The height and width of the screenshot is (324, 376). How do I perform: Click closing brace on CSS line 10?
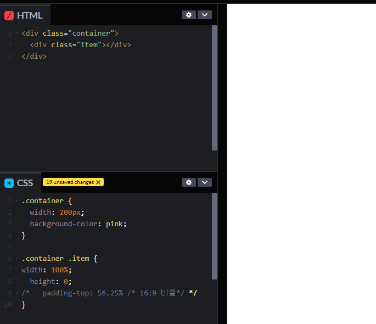coord(24,305)
